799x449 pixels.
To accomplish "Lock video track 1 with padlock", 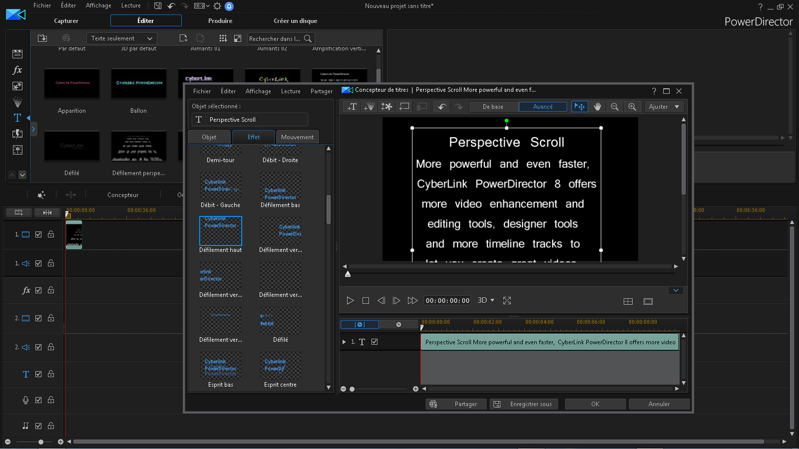I will tap(51, 234).
